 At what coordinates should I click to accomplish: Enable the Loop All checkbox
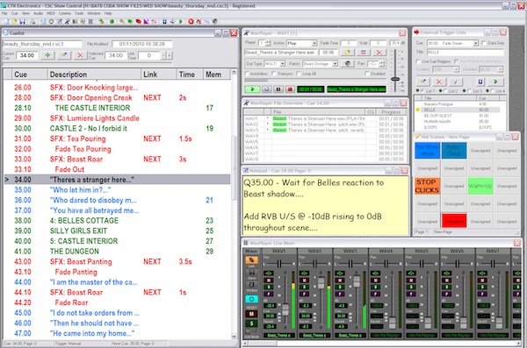tap(299, 74)
